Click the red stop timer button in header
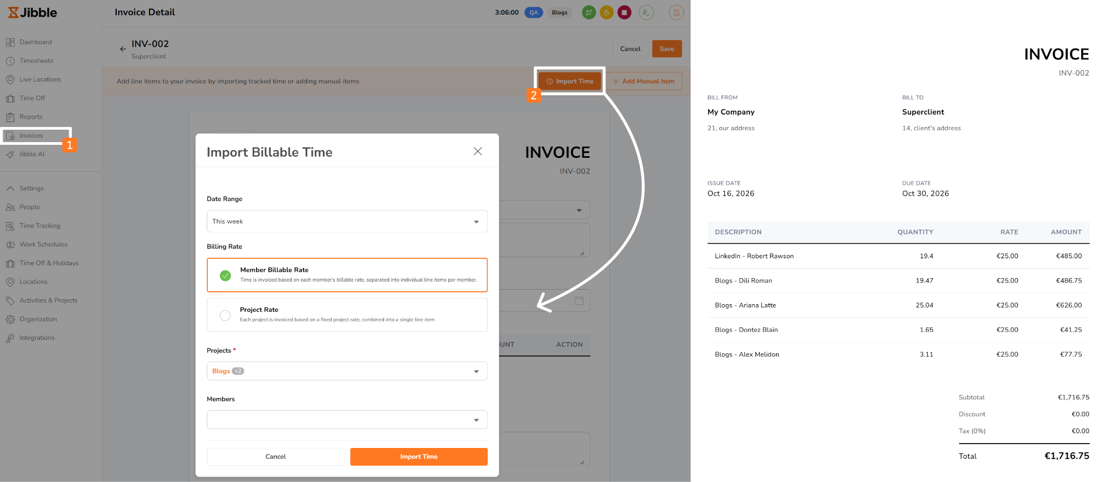 (x=624, y=12)
